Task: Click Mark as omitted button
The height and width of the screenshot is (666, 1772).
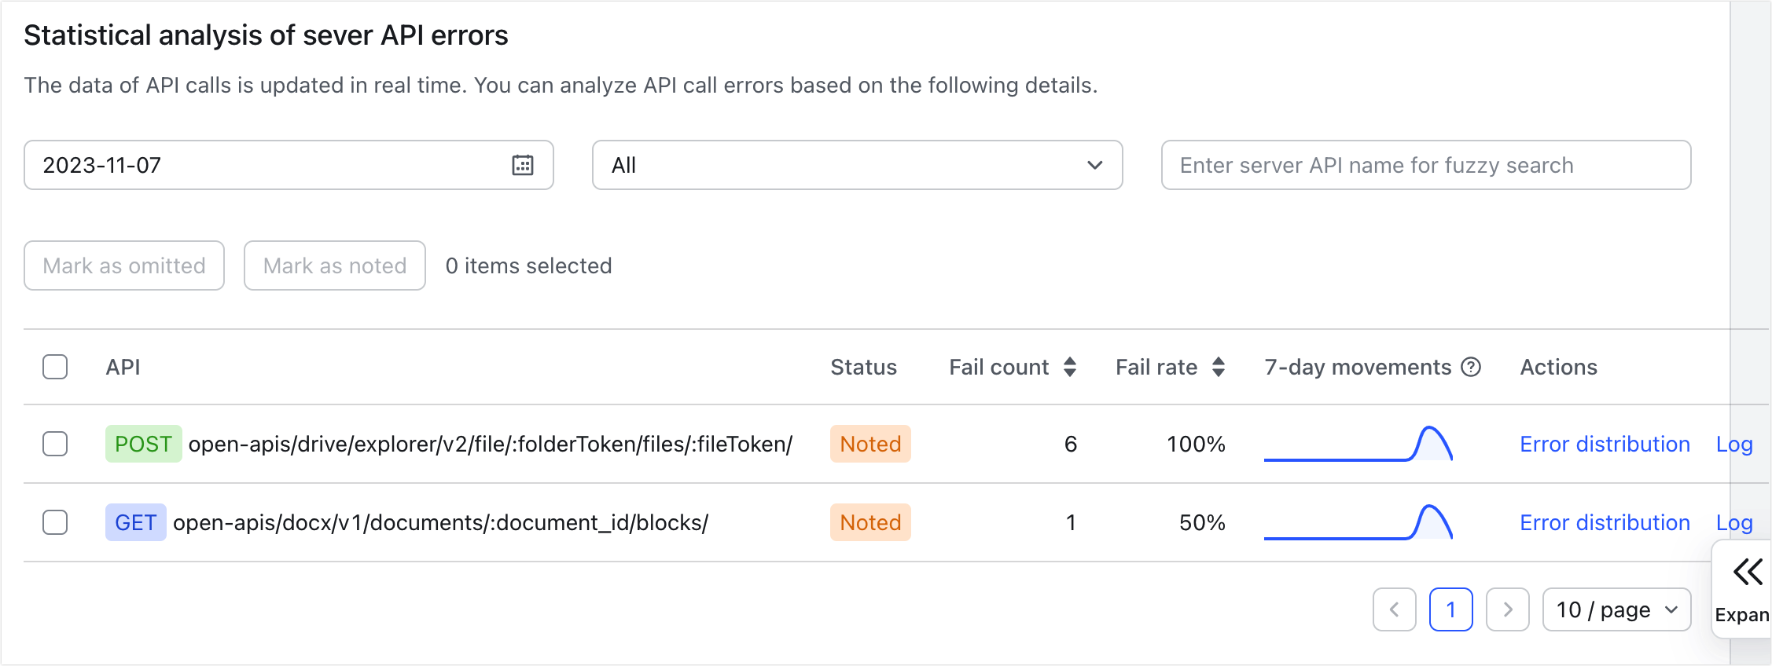Action: click(x=124, y=265)
